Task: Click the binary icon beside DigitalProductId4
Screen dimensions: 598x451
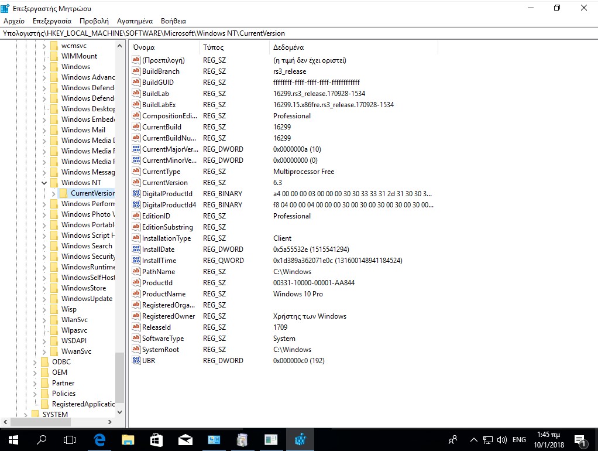Action: point(136,204)
